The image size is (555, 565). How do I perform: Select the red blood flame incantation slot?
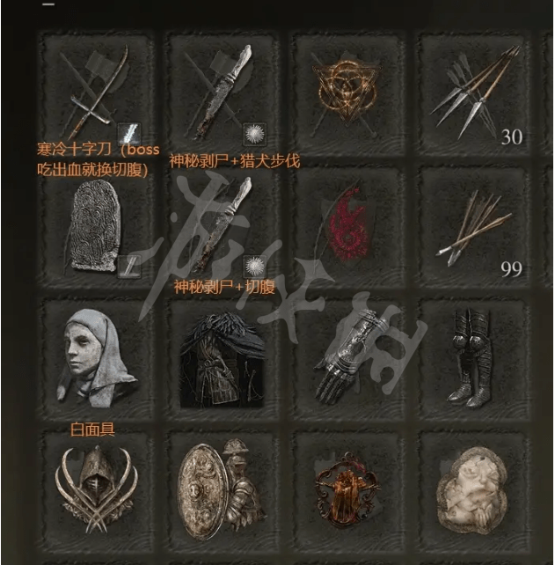click(x=347, y=227)
